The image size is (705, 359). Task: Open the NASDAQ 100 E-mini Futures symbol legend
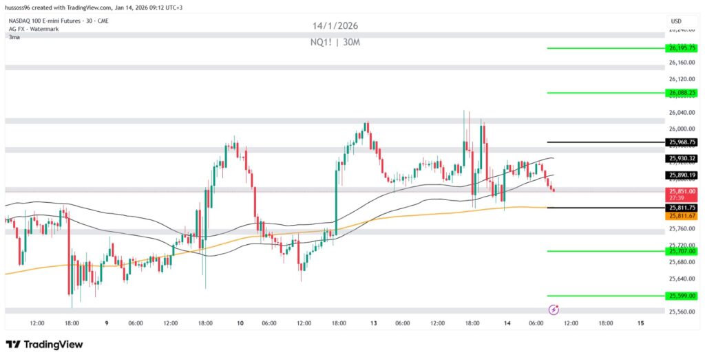[x=58, y=21]
